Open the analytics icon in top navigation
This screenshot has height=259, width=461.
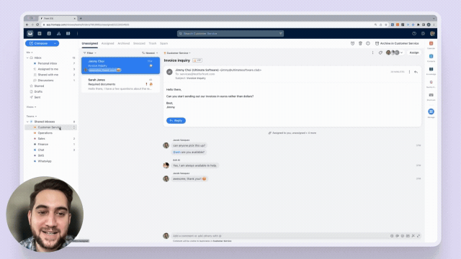(x=58, y=34)
